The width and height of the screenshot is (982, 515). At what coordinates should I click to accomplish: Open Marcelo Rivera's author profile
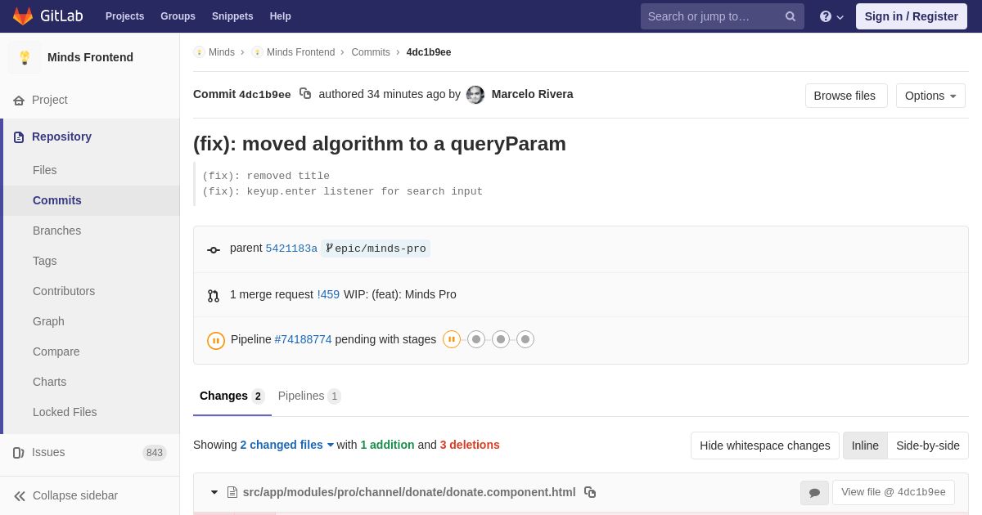pyautogui.click(x=532, y=94)
